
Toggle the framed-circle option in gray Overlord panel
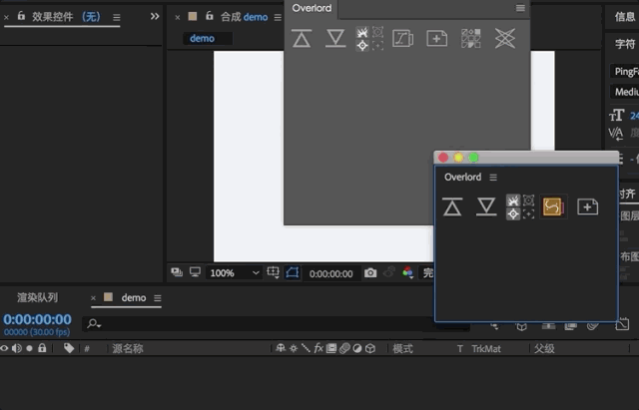pos(377,32)
